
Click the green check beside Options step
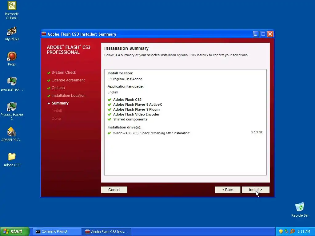click(x=49, y=88)
